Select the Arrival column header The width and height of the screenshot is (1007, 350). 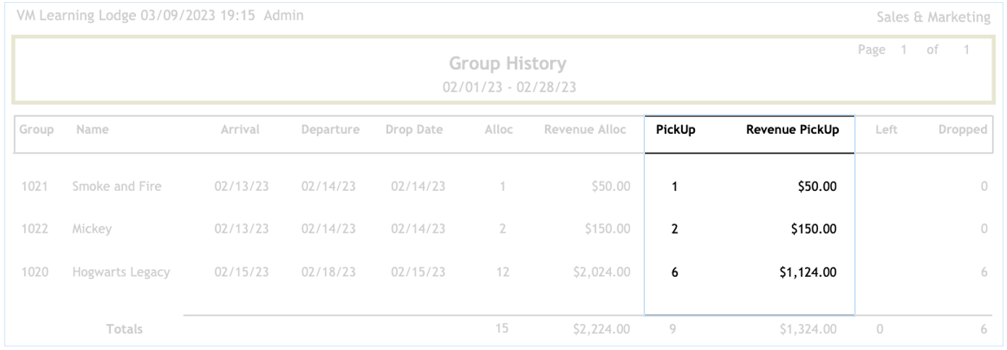245,131
